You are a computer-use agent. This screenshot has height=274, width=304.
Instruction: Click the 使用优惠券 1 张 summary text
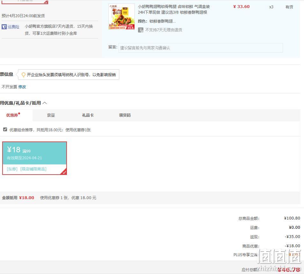click(x=68, y=198)
